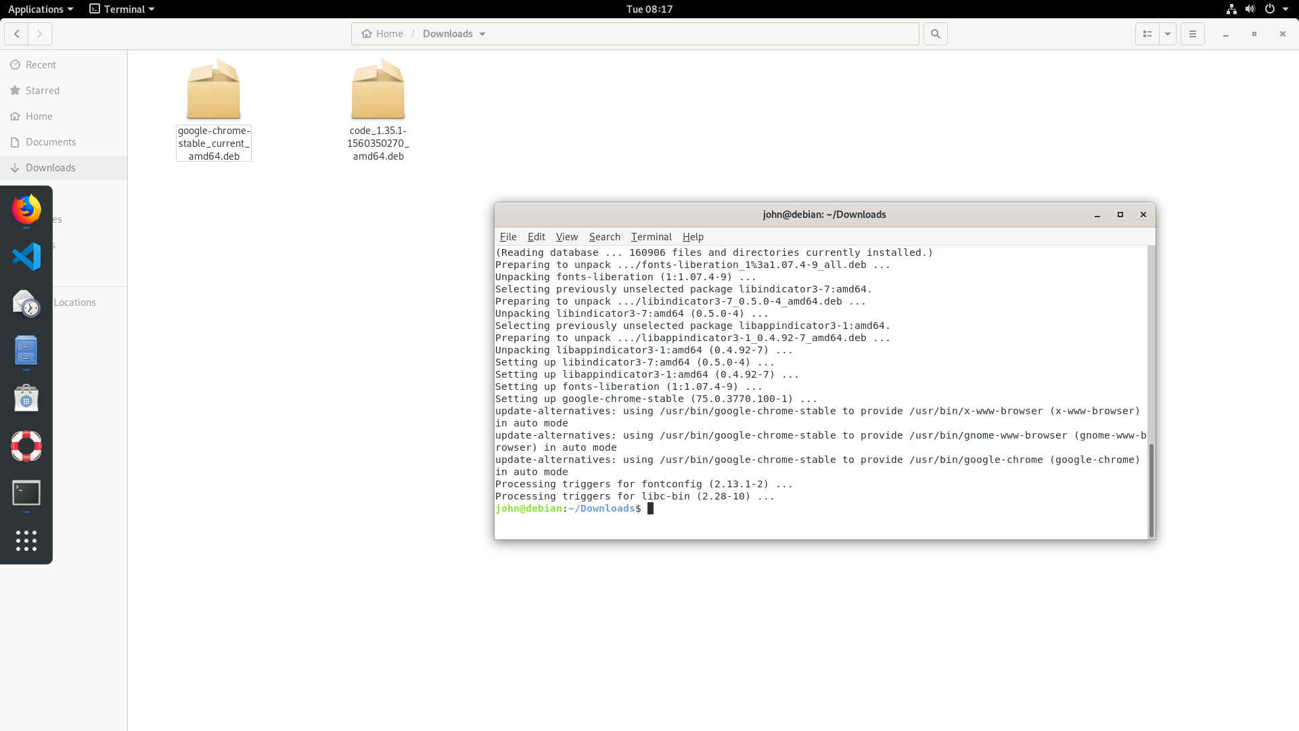
Task: Expand Downloads path bar dropdown
Action: click(x=482, y=34)
